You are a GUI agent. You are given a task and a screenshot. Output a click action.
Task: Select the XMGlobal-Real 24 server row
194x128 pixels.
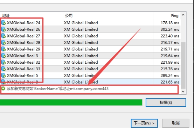pyautogui.click(x=90, y=23)
